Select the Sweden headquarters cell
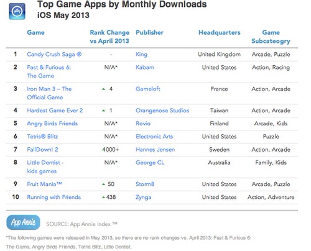This screenshot has height=251, width=311. (x=219, y=150)
